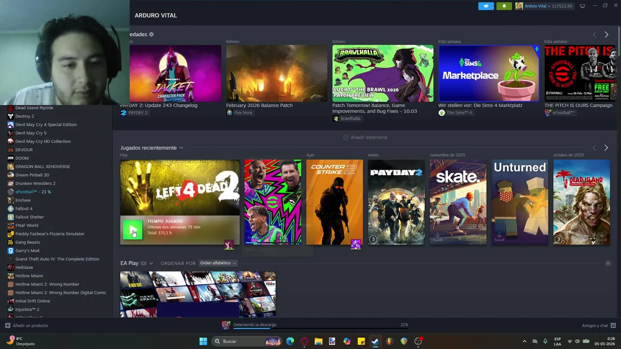The width and height of the screenshot is (621, 349).
Task: Click the Steam icon in the taskbar
Action: point(375,341)
